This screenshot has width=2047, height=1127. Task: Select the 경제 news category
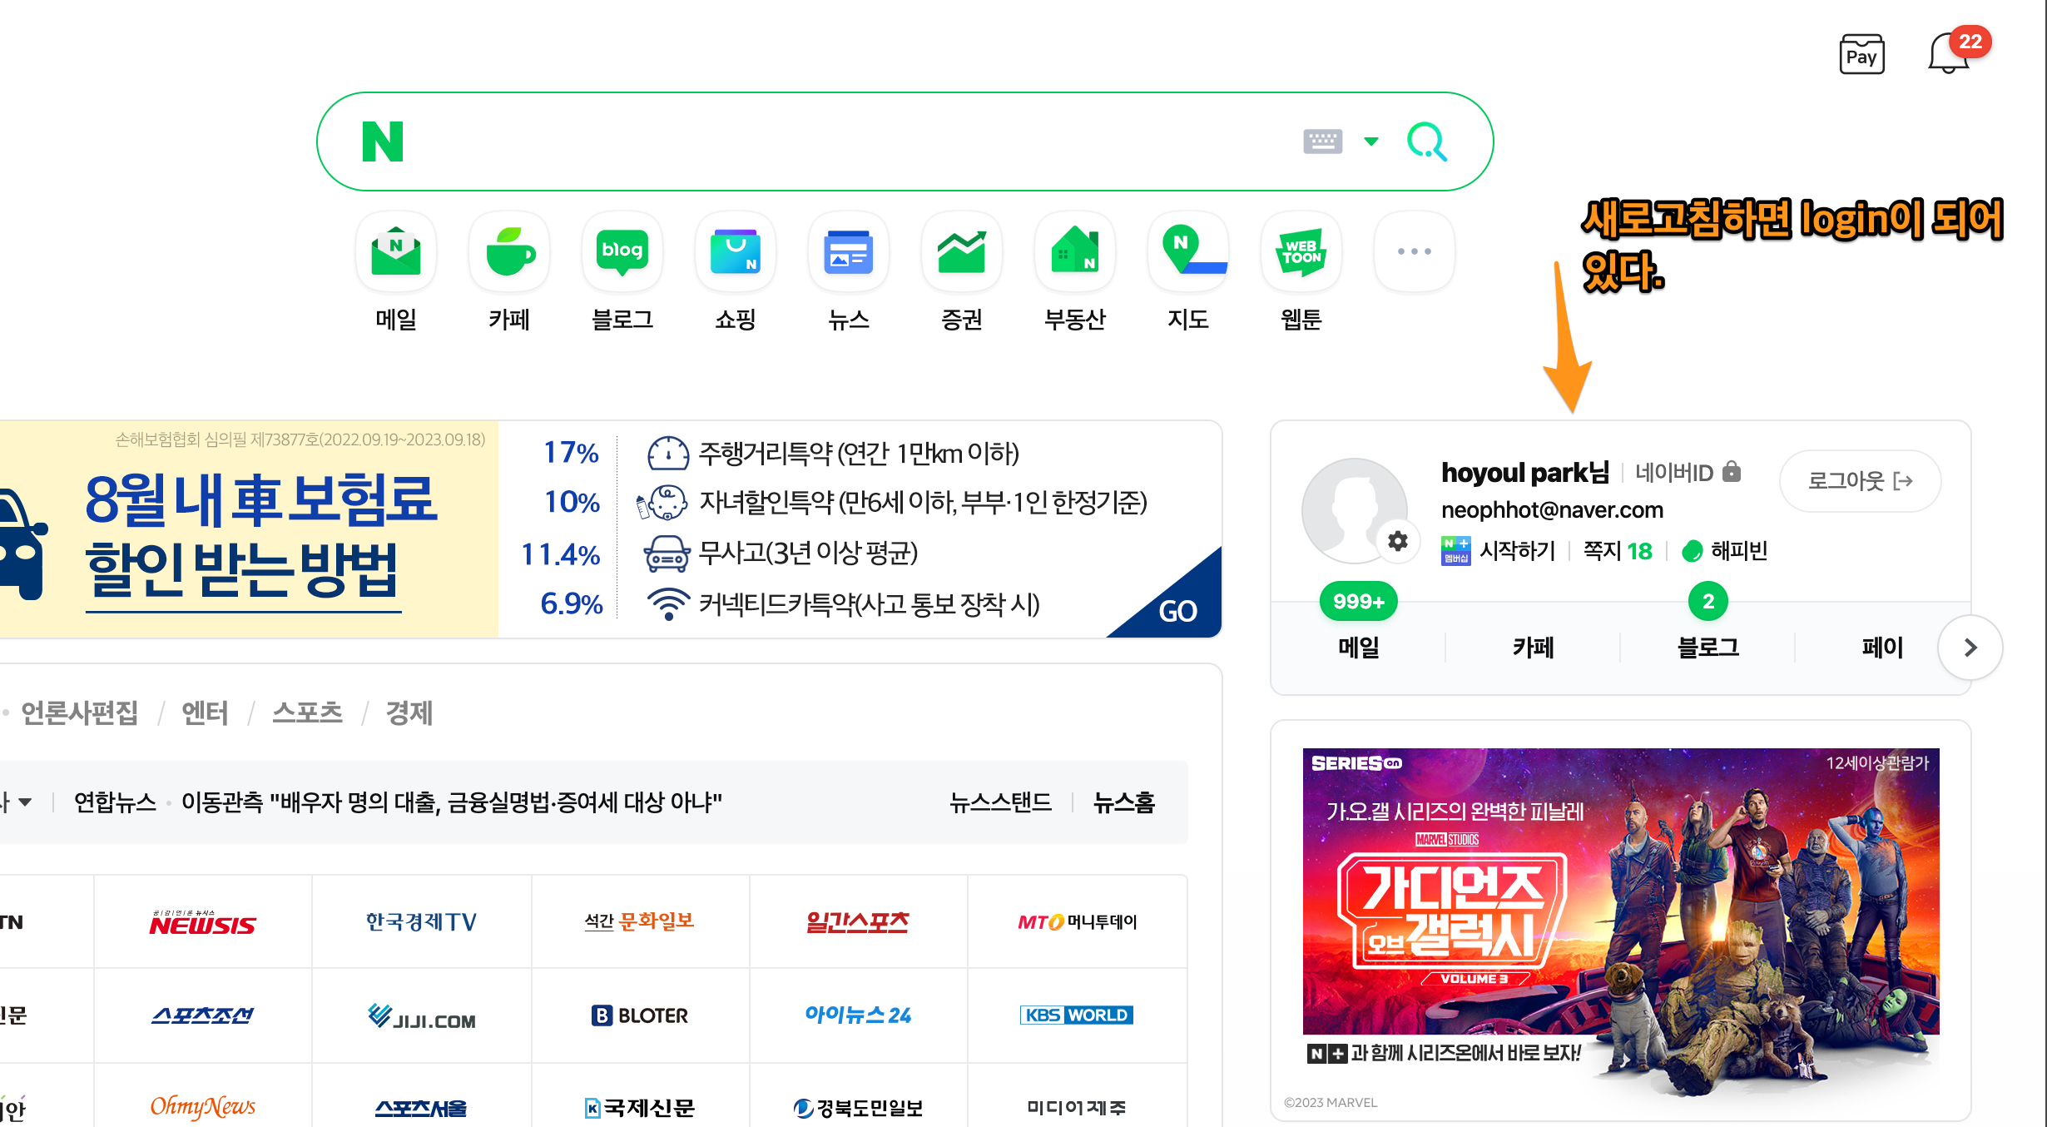tap(409, 713)
